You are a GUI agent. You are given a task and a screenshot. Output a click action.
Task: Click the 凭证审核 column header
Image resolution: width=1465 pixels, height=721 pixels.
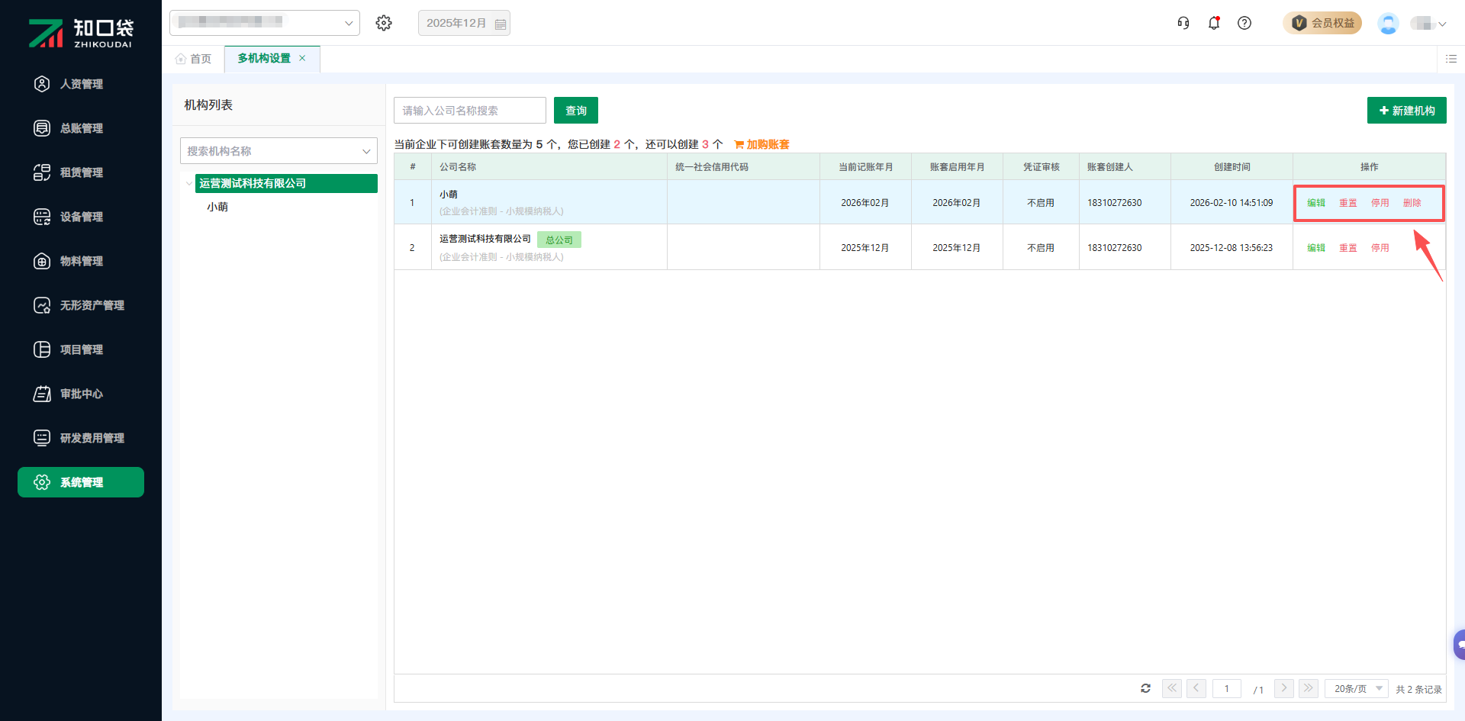point(1042,167)
